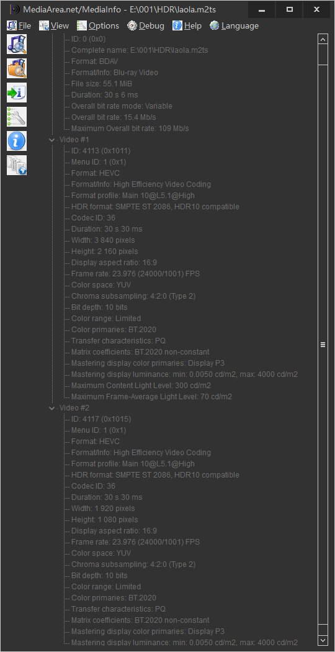Click the scrollbar down arrow
Viewport: 335px width, 652px height.
coord(323,640)
